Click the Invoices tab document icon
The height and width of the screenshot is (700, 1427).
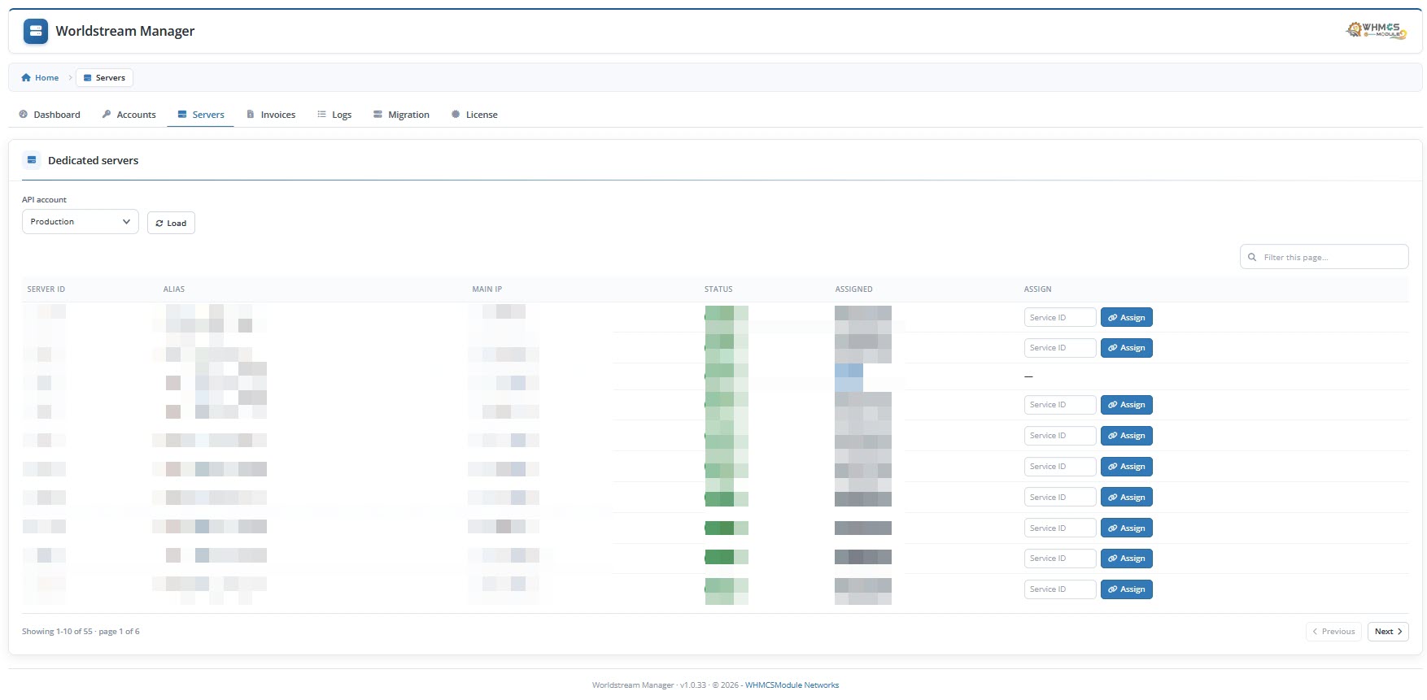(x=251, y=115)
